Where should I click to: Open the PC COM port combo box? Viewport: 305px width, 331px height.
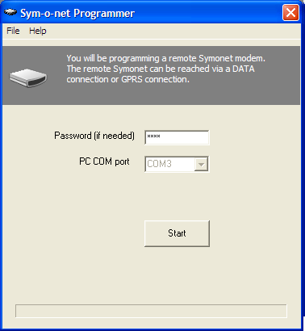pyautogui.click(x=177, y=164)
